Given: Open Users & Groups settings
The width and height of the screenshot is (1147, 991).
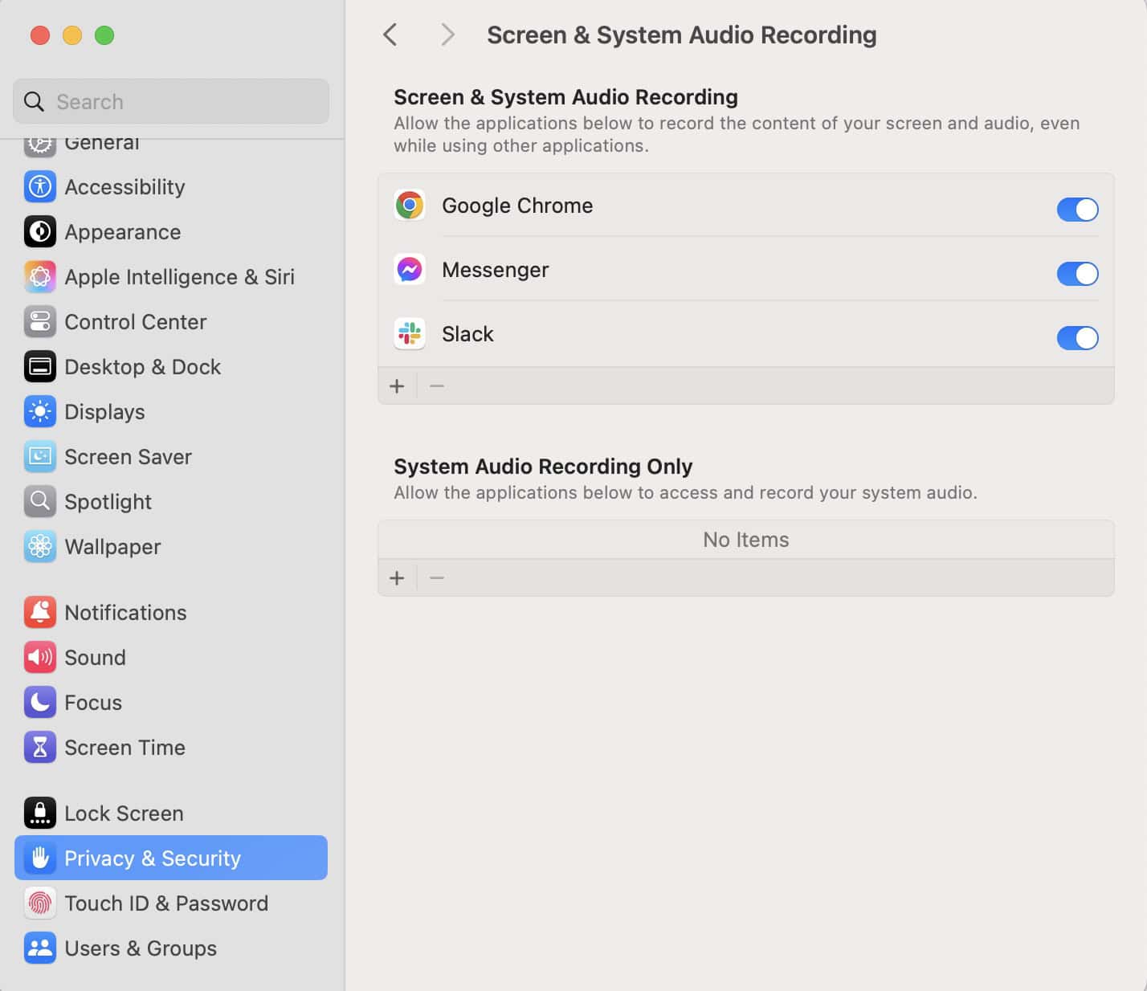Looking at the screenshot, I should 140,948.
